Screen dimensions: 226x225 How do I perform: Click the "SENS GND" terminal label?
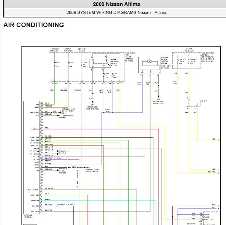click(x=35, y=143)
